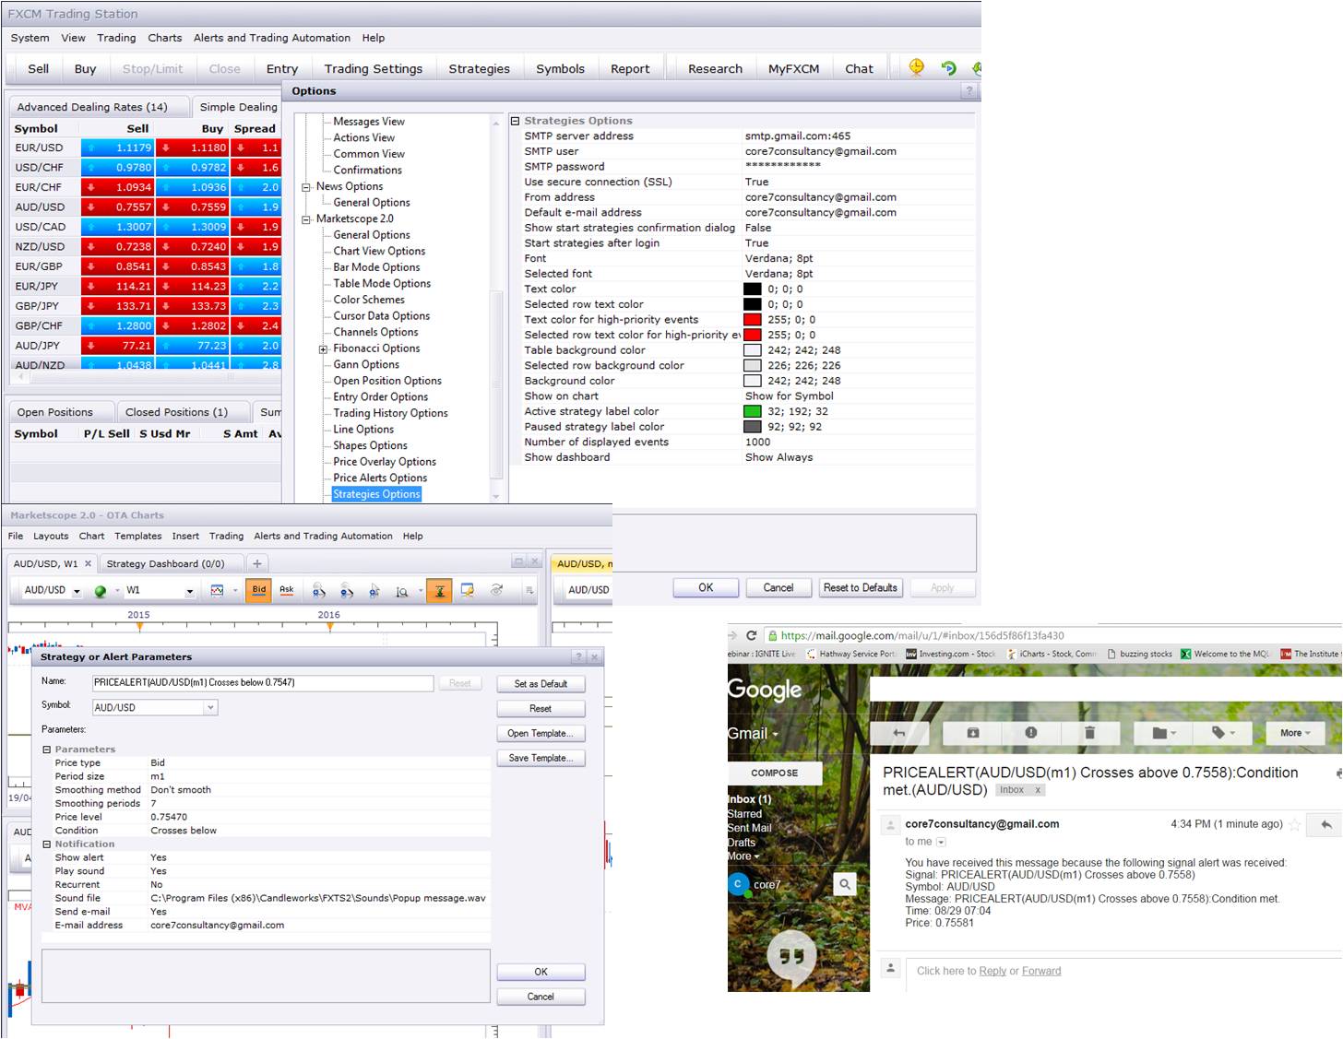This screenshot has width=1343, height=1039.
Task: Click the zoom scale icon in chart toolbar
Action: coord(402,591)
